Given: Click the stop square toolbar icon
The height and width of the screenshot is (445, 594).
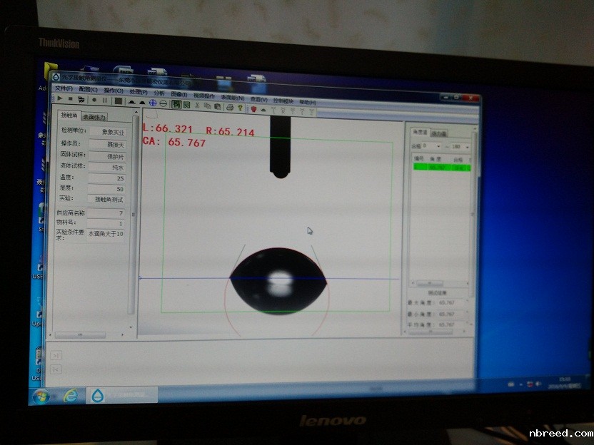Looking at the screenshot, I should click(x=70, y=100).
